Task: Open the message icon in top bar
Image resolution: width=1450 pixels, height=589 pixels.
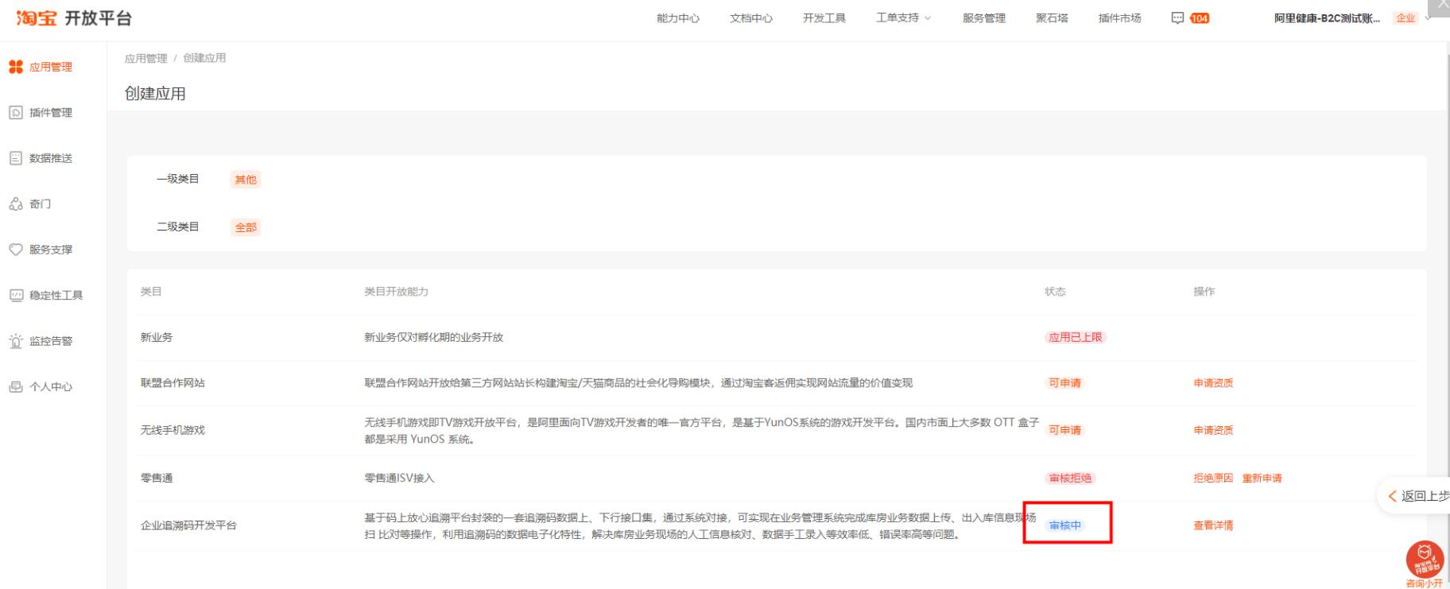Action: tap(1178, 18)
